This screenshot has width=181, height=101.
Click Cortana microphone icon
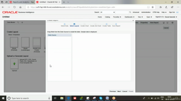pyautogui.click(x=49, y=98)
